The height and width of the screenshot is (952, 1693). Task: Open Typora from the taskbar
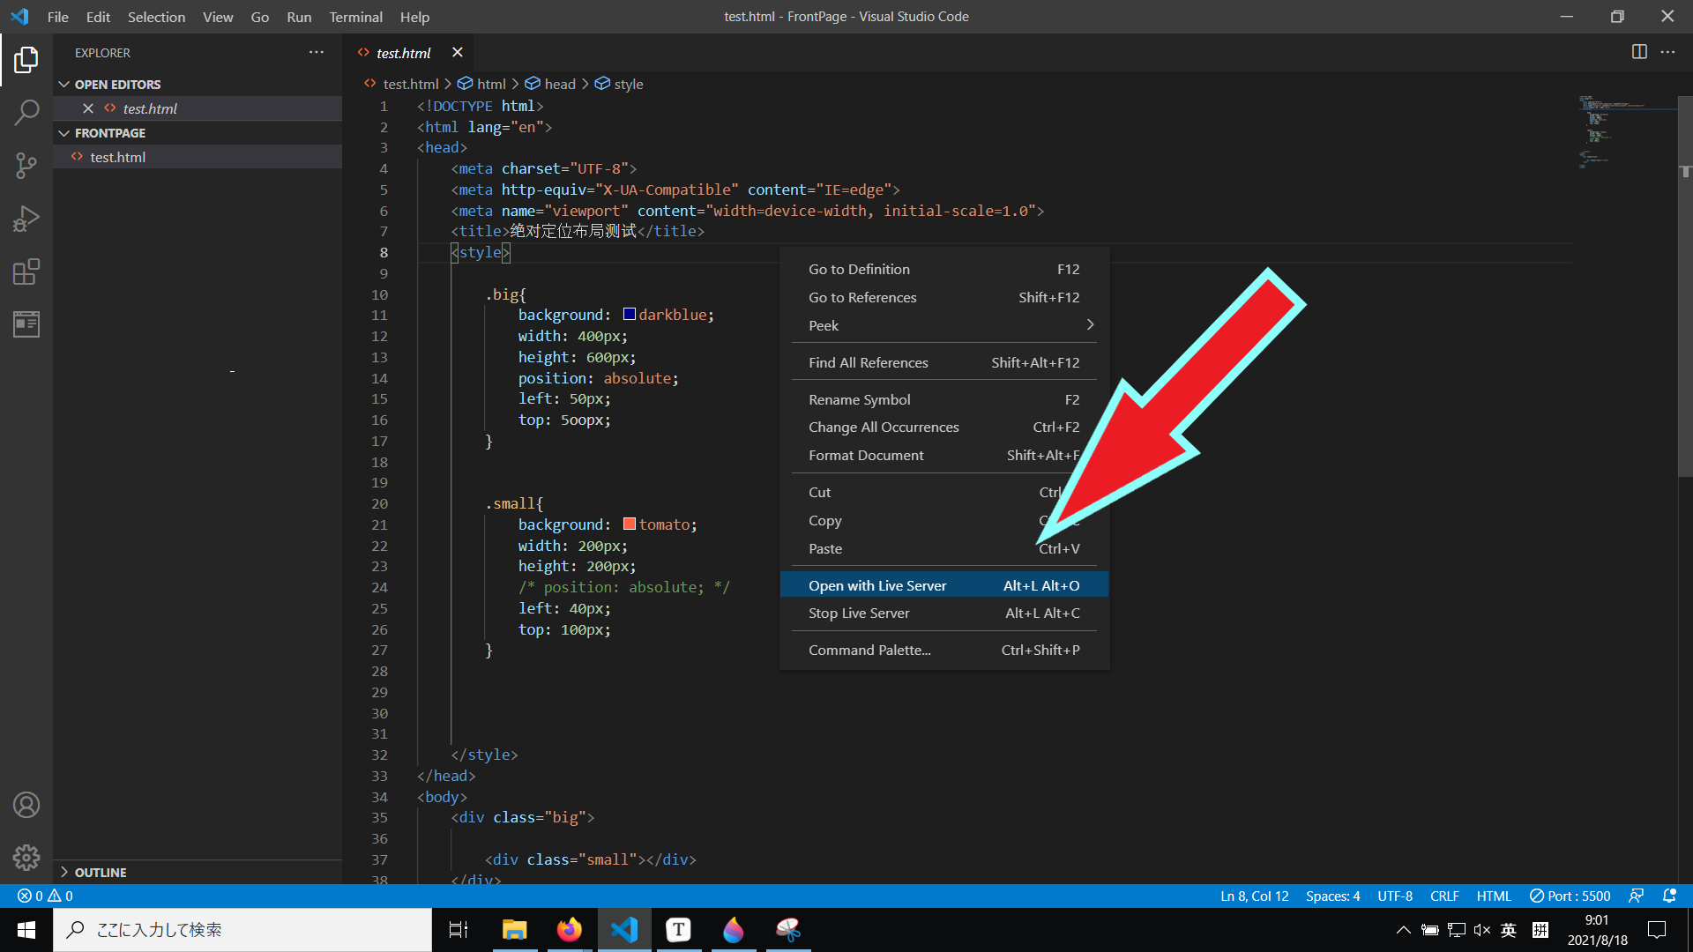coord(678,930)
